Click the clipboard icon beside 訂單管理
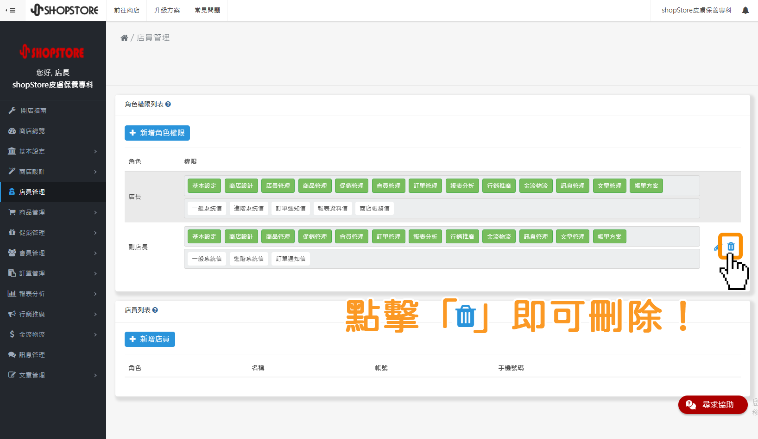 coord(12,273)
